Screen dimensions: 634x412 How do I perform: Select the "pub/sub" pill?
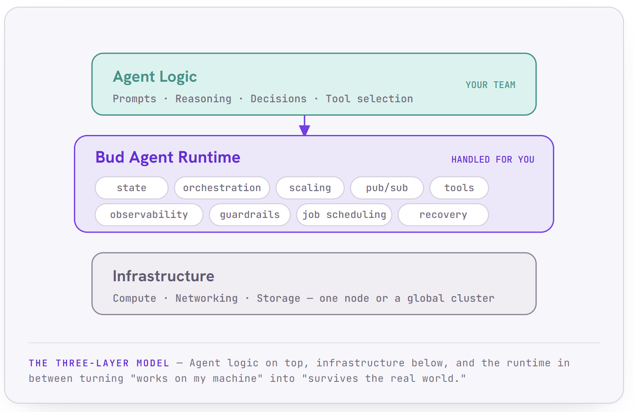[387, 188]
